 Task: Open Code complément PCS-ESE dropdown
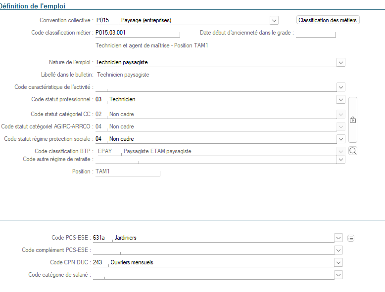(338, 250)
